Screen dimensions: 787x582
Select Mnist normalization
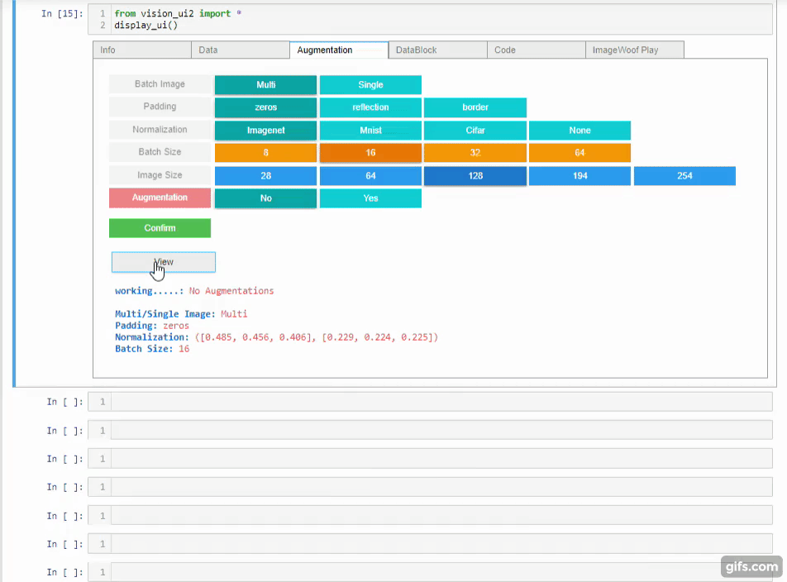point(370,131)
